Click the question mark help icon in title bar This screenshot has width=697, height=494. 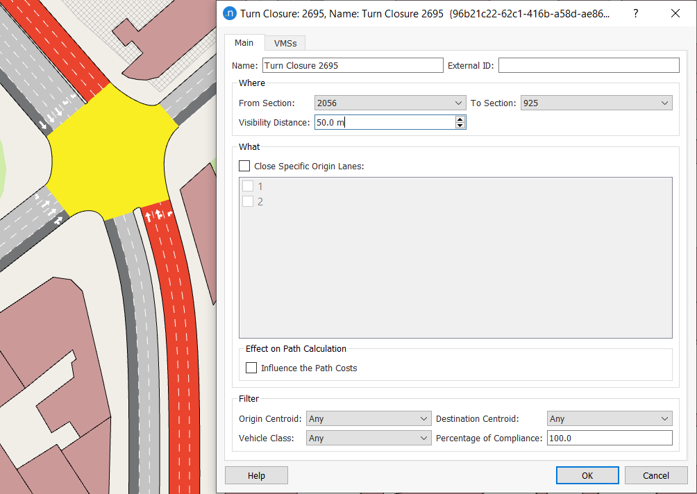(x=635, y=13)
